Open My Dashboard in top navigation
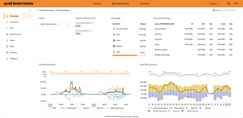243x118 pixels. (x=120, y=4)
